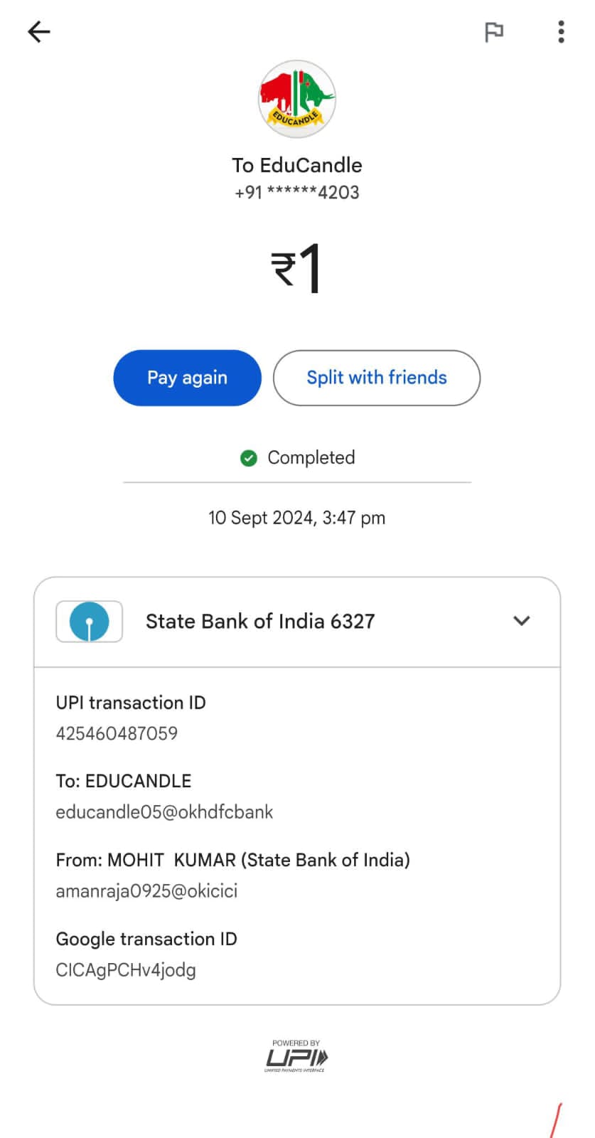This screenshot has width=595, height=1138.
Task: Go back using the arrow icon
Action: [39, 32]
